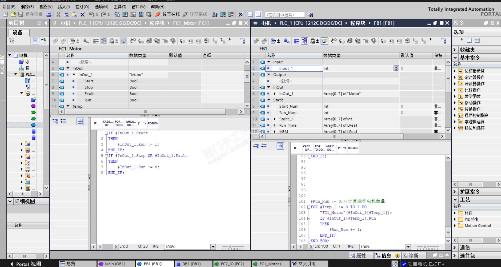
Task: Click the save project floppy disk icon
Action: 21,14
